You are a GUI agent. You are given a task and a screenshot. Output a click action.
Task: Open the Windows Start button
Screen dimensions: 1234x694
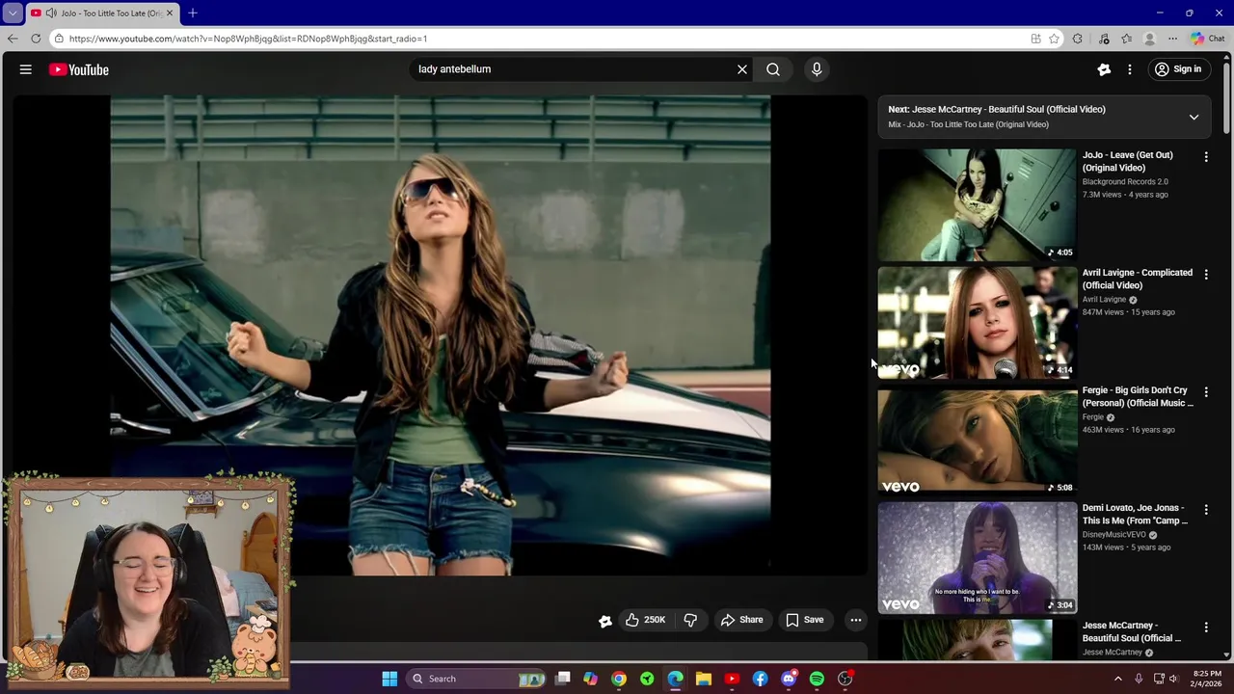(x=389, y=679)
